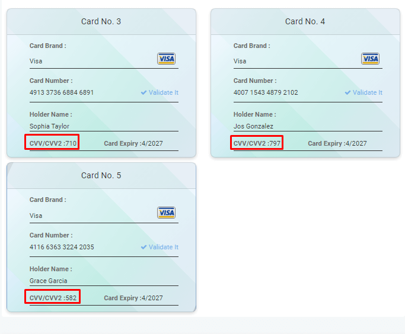Viewport: 405px width, 334px height.
Task: Click the CVV/CVV2 value in Card No. 3
Action: tap(71, 143)
